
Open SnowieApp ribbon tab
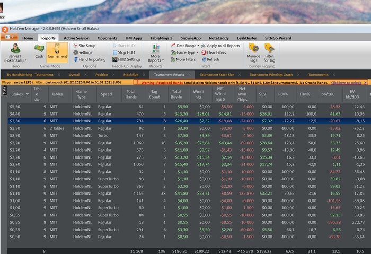pyautogui.click(x=190, y=38)
